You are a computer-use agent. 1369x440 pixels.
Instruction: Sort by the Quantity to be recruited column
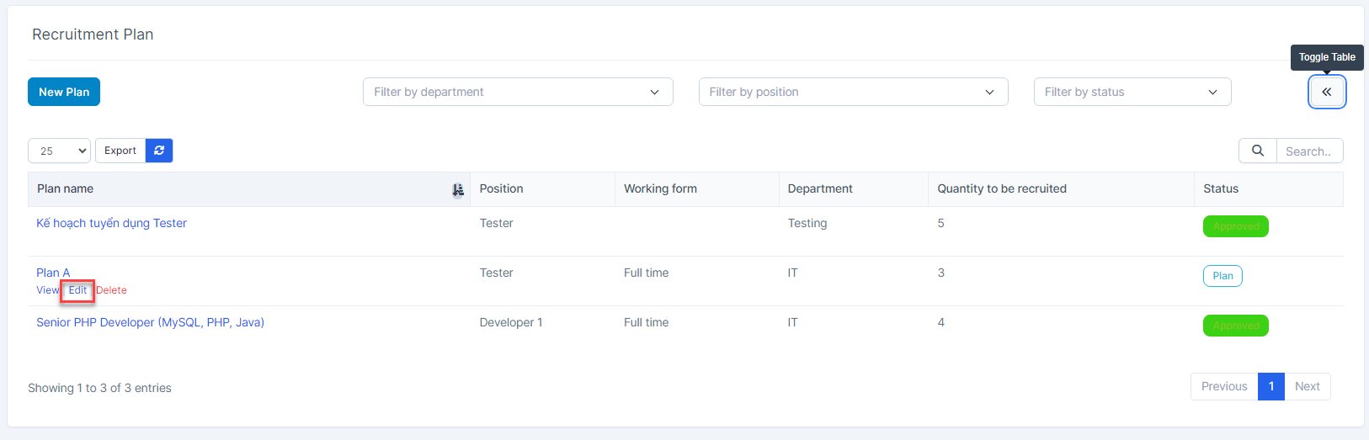[x=1001, y=188]
